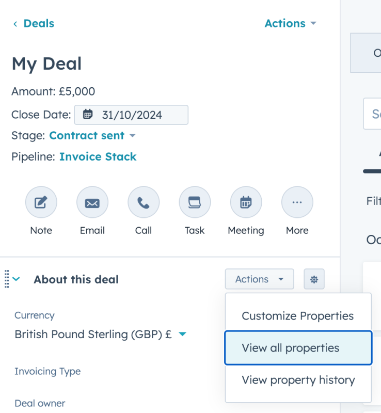Screen dimensions: 381x413
Task: Create a Task for My Deal
Action: (194, 202)
